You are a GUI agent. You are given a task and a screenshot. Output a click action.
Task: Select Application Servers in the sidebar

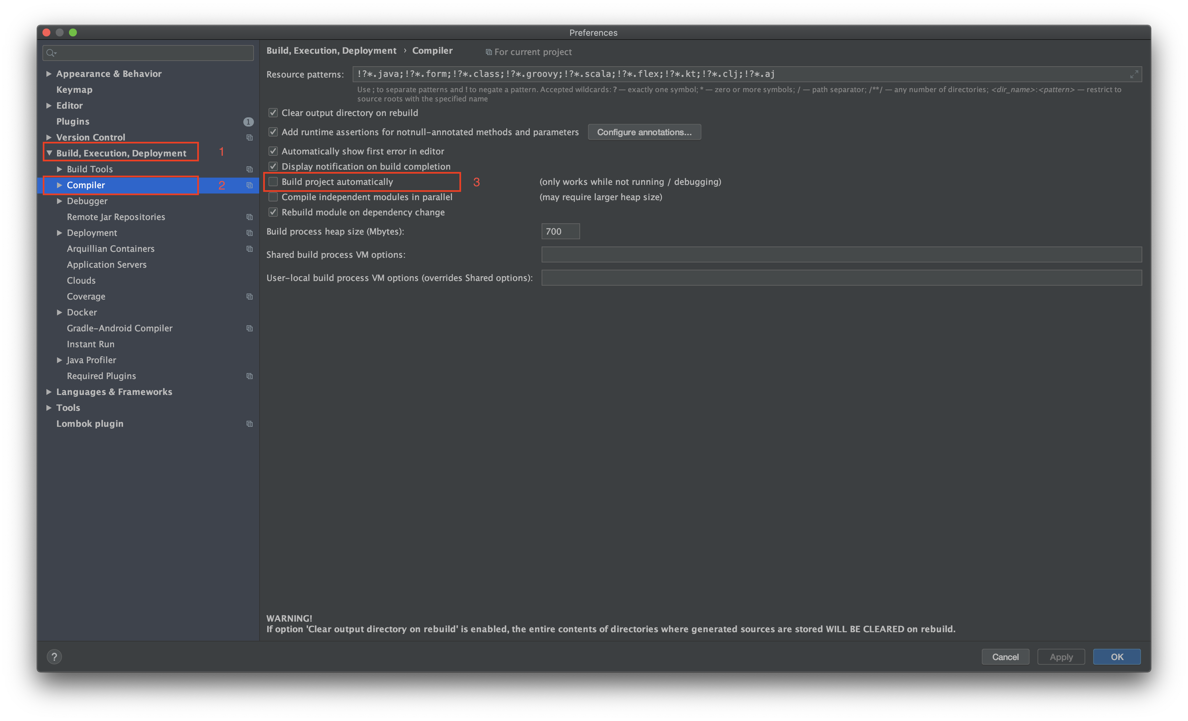tap(106, 265)
